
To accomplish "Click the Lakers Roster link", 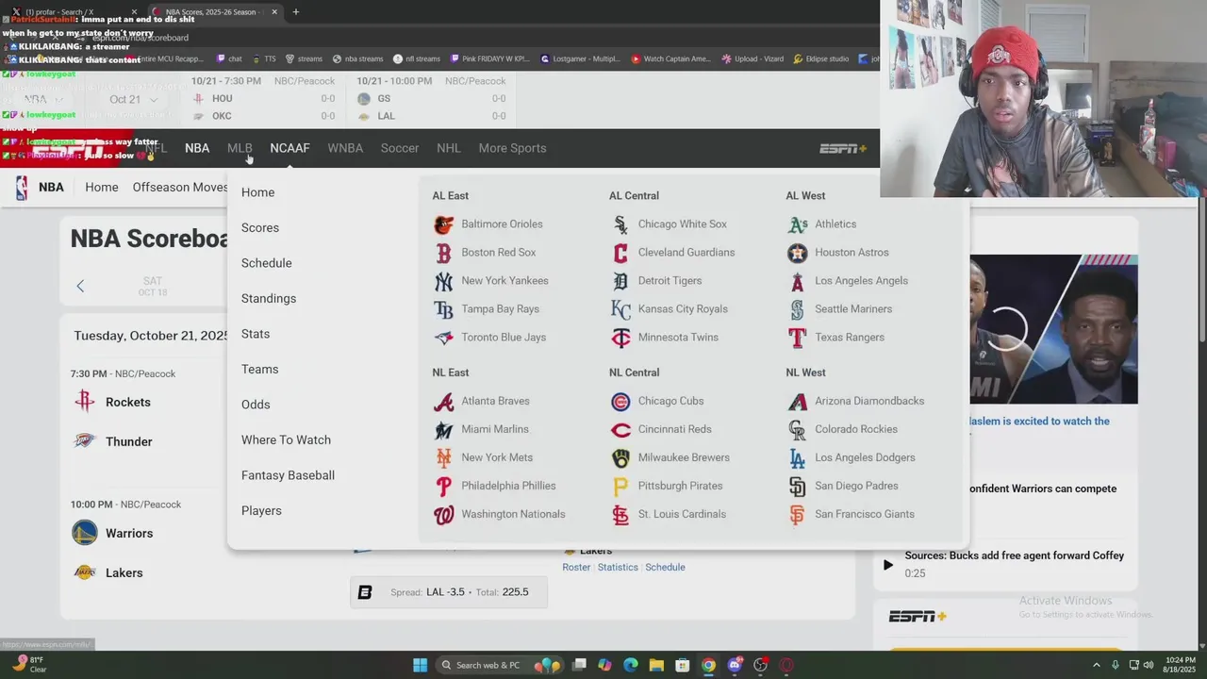I will (x=576, y=567).
